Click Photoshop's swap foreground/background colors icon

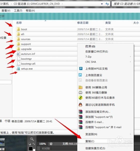[x=34, y=144]
